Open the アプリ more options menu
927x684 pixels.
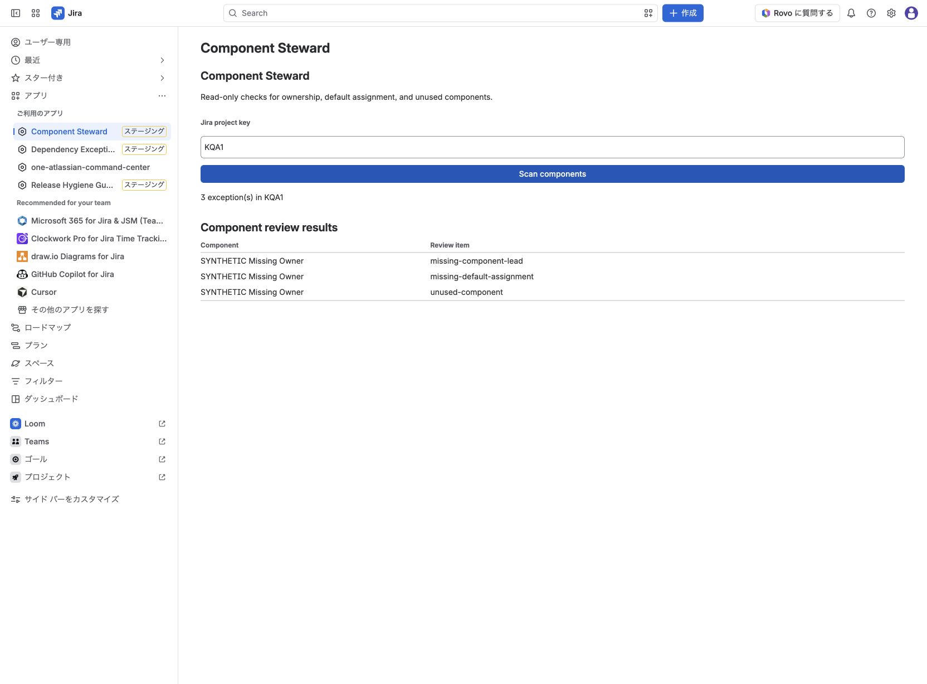pyautogui.click(x=162, y=96)
